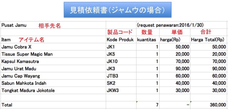Click the red 相手先名 annotation label
Viewport: 228px width, 110px height.
(x=50, y=26)
